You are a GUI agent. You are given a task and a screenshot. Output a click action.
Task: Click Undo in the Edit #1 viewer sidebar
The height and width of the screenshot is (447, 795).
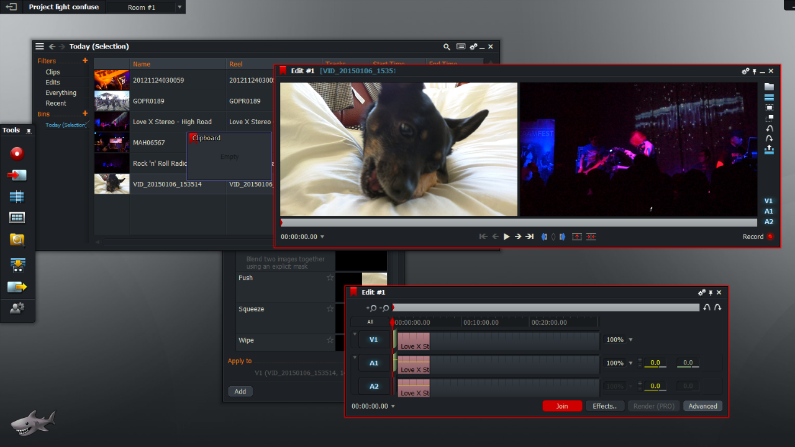(x=769, y=127)
